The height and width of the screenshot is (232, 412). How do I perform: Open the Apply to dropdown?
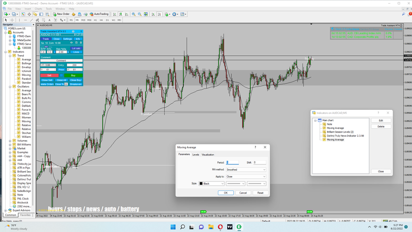tap(246, 176)
